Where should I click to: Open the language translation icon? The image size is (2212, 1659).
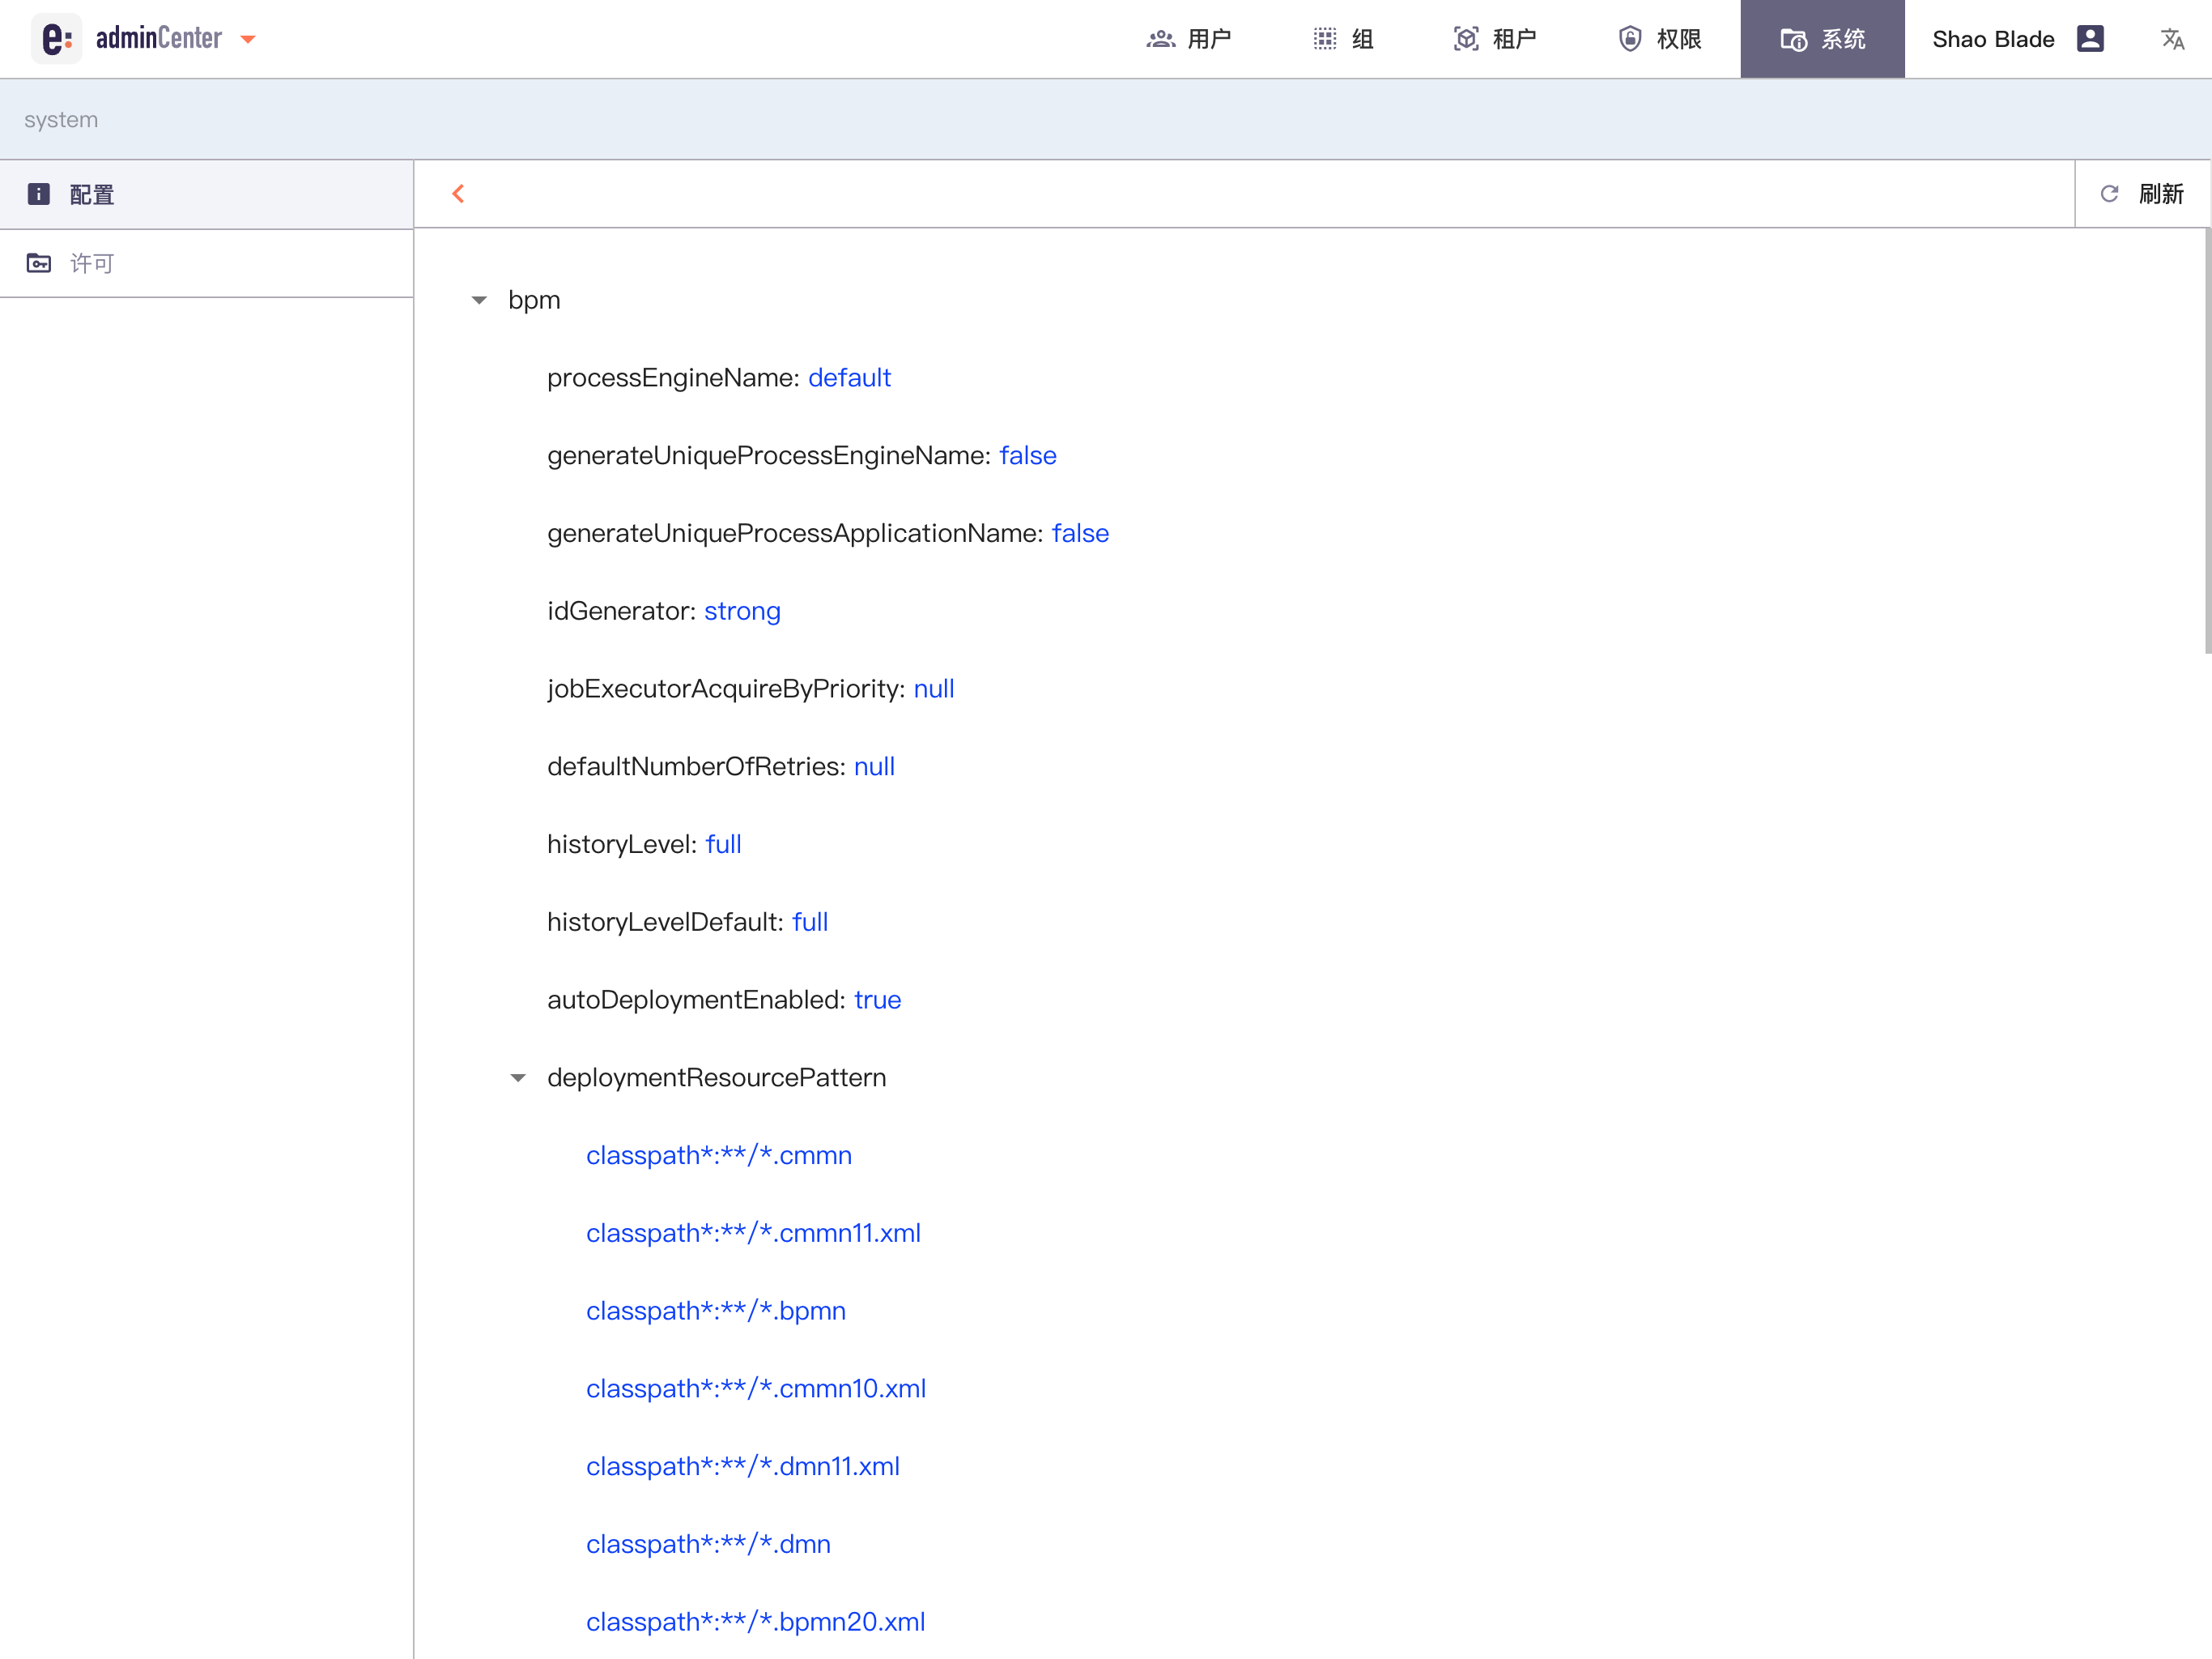pos(2171,39)
